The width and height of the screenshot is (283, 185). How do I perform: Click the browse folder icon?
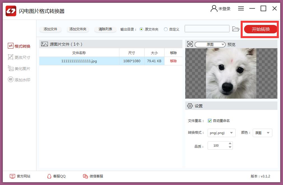point(236,29)
